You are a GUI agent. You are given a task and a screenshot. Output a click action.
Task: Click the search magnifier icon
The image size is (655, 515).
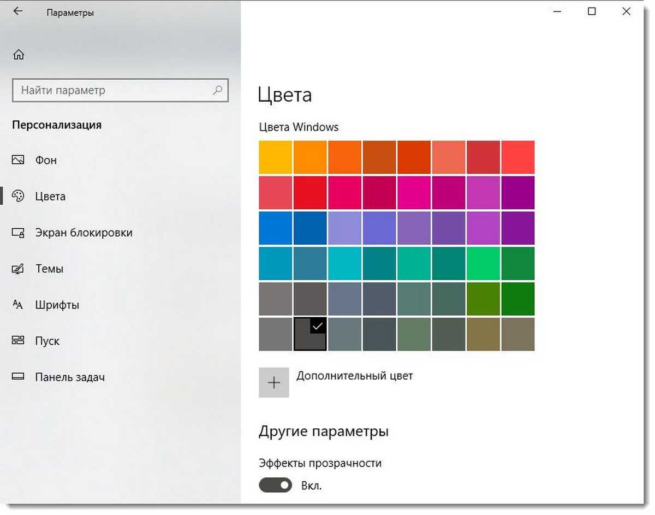tap(217, 90)
